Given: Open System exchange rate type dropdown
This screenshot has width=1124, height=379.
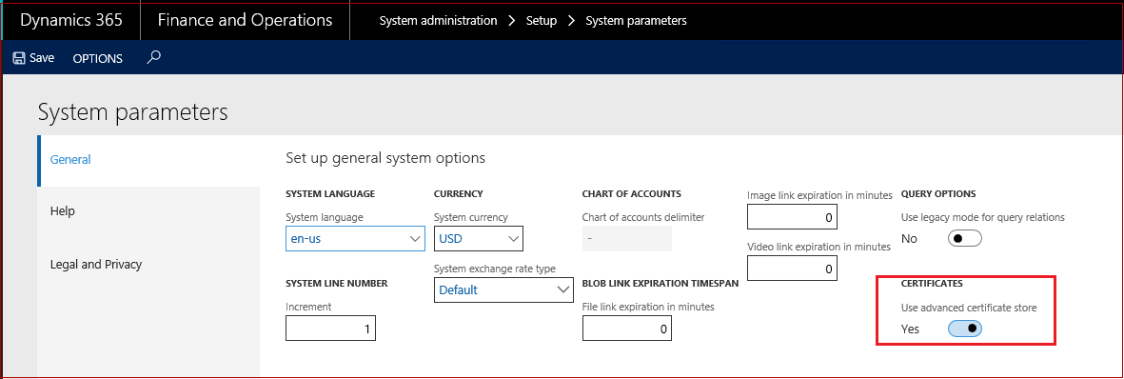Looking at the screenshot, I should [x=503, y=290].
